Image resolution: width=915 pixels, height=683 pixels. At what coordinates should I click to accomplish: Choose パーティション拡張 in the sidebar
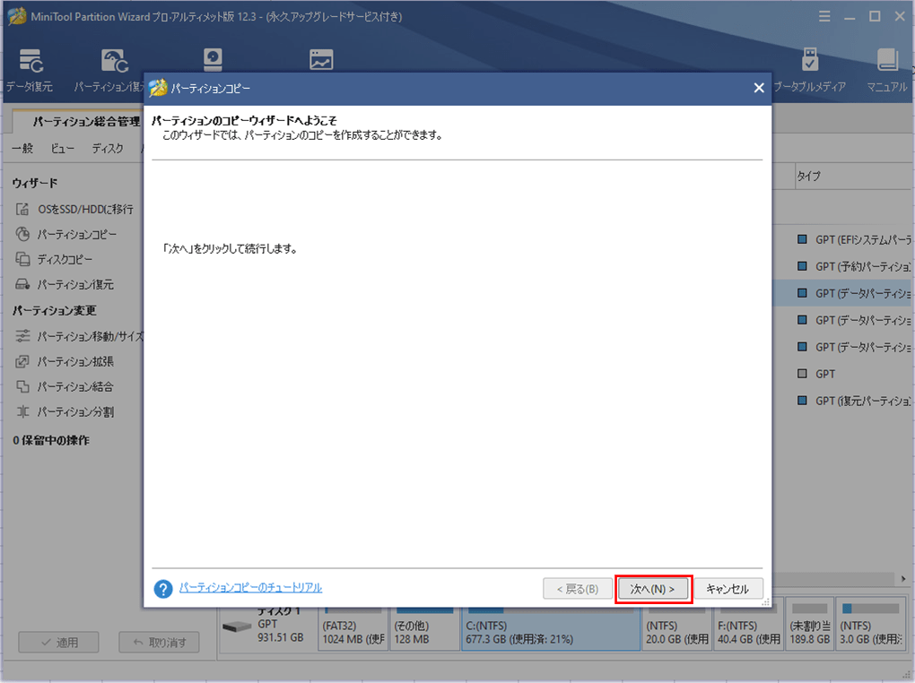(x=65, y=361)
